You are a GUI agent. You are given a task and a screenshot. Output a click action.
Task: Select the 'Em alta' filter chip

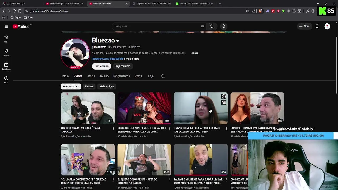click(89, 87)
